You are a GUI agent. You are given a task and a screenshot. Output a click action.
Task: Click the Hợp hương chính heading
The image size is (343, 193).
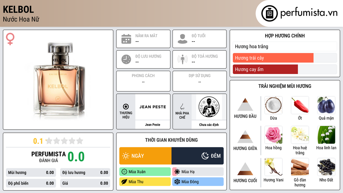click(285, 36)
